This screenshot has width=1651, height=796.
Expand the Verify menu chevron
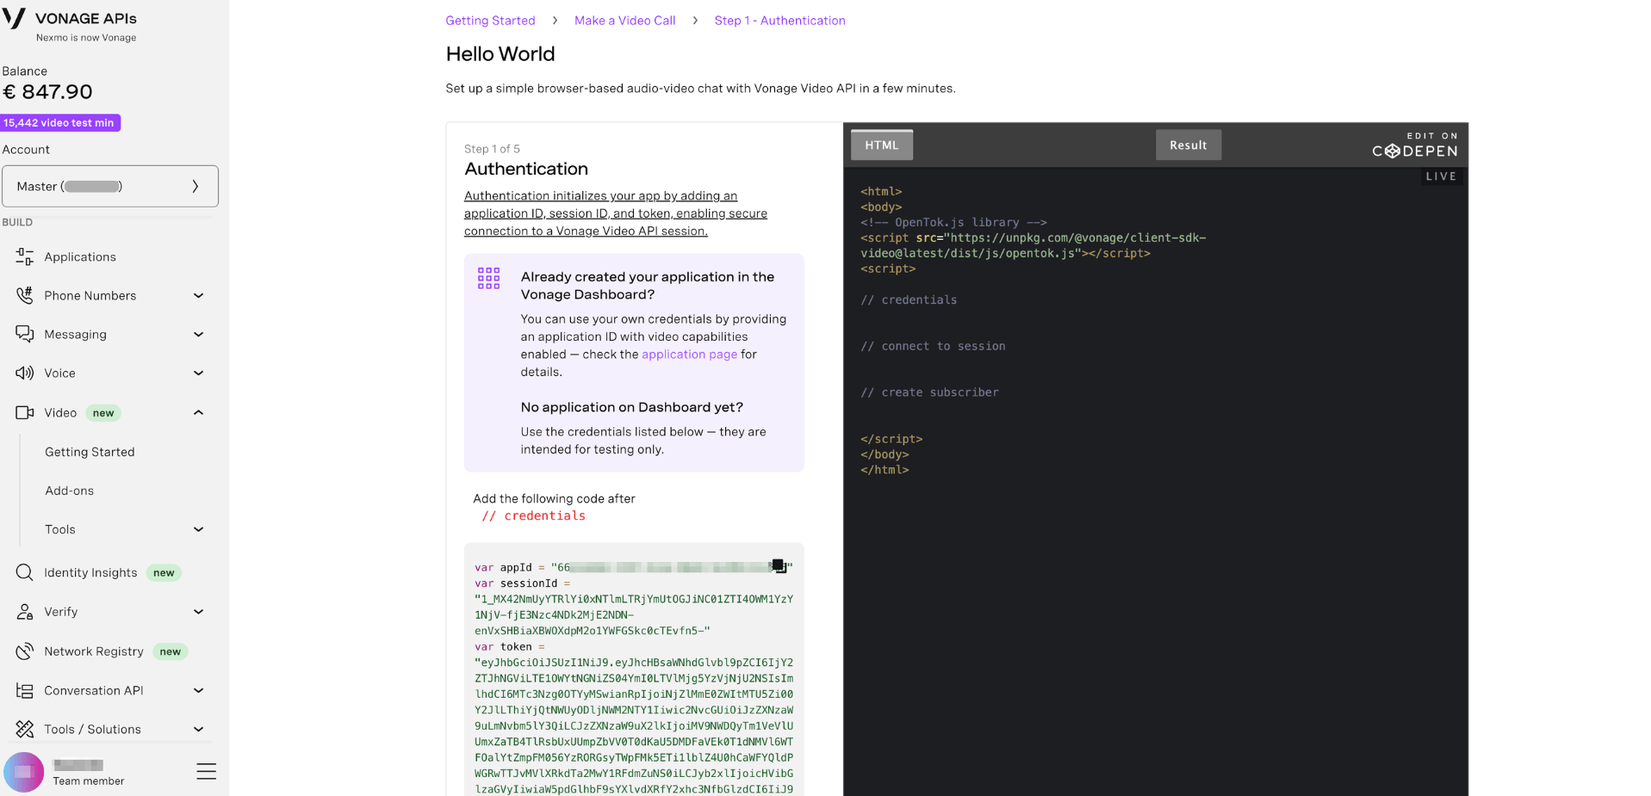(199, 612)
